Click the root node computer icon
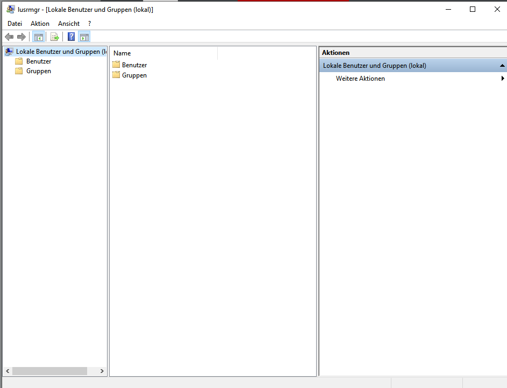This screenshot has height=388, width=507. coord(9,52)
